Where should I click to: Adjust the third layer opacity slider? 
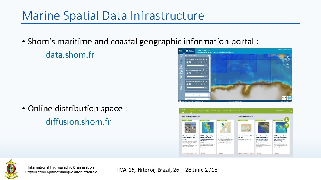(195, 88)
